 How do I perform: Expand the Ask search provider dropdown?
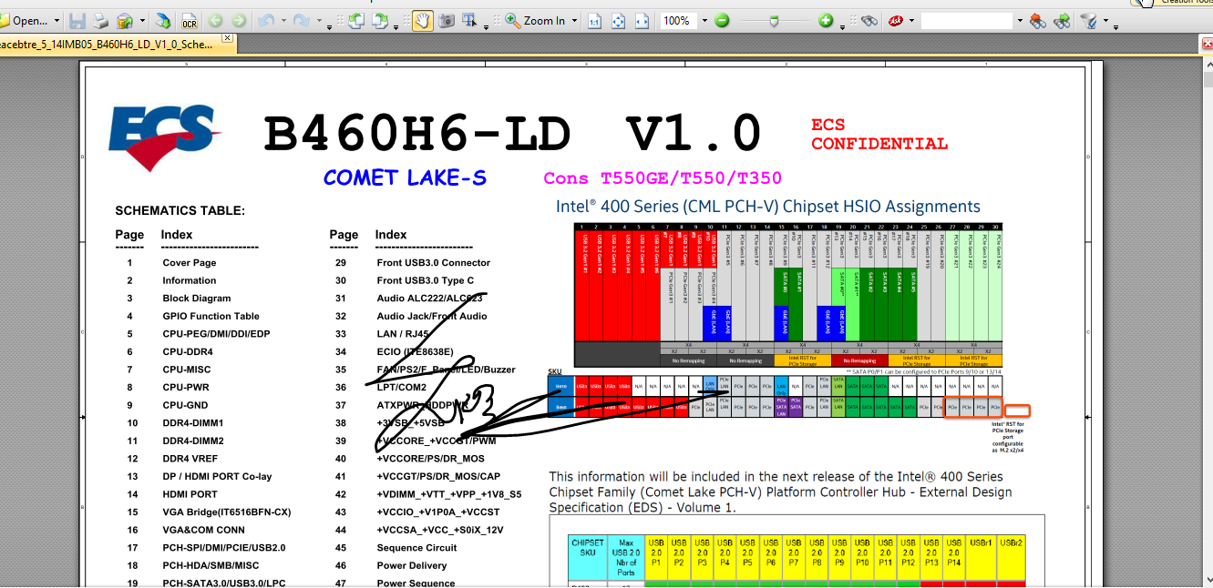(911, 21)
